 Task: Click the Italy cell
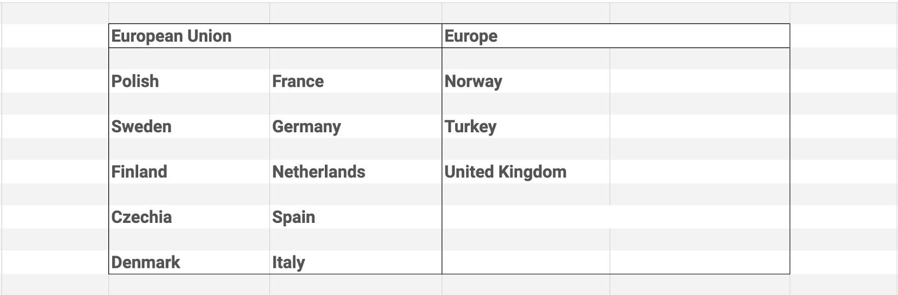pyautogui.click(x=356, y=262)
